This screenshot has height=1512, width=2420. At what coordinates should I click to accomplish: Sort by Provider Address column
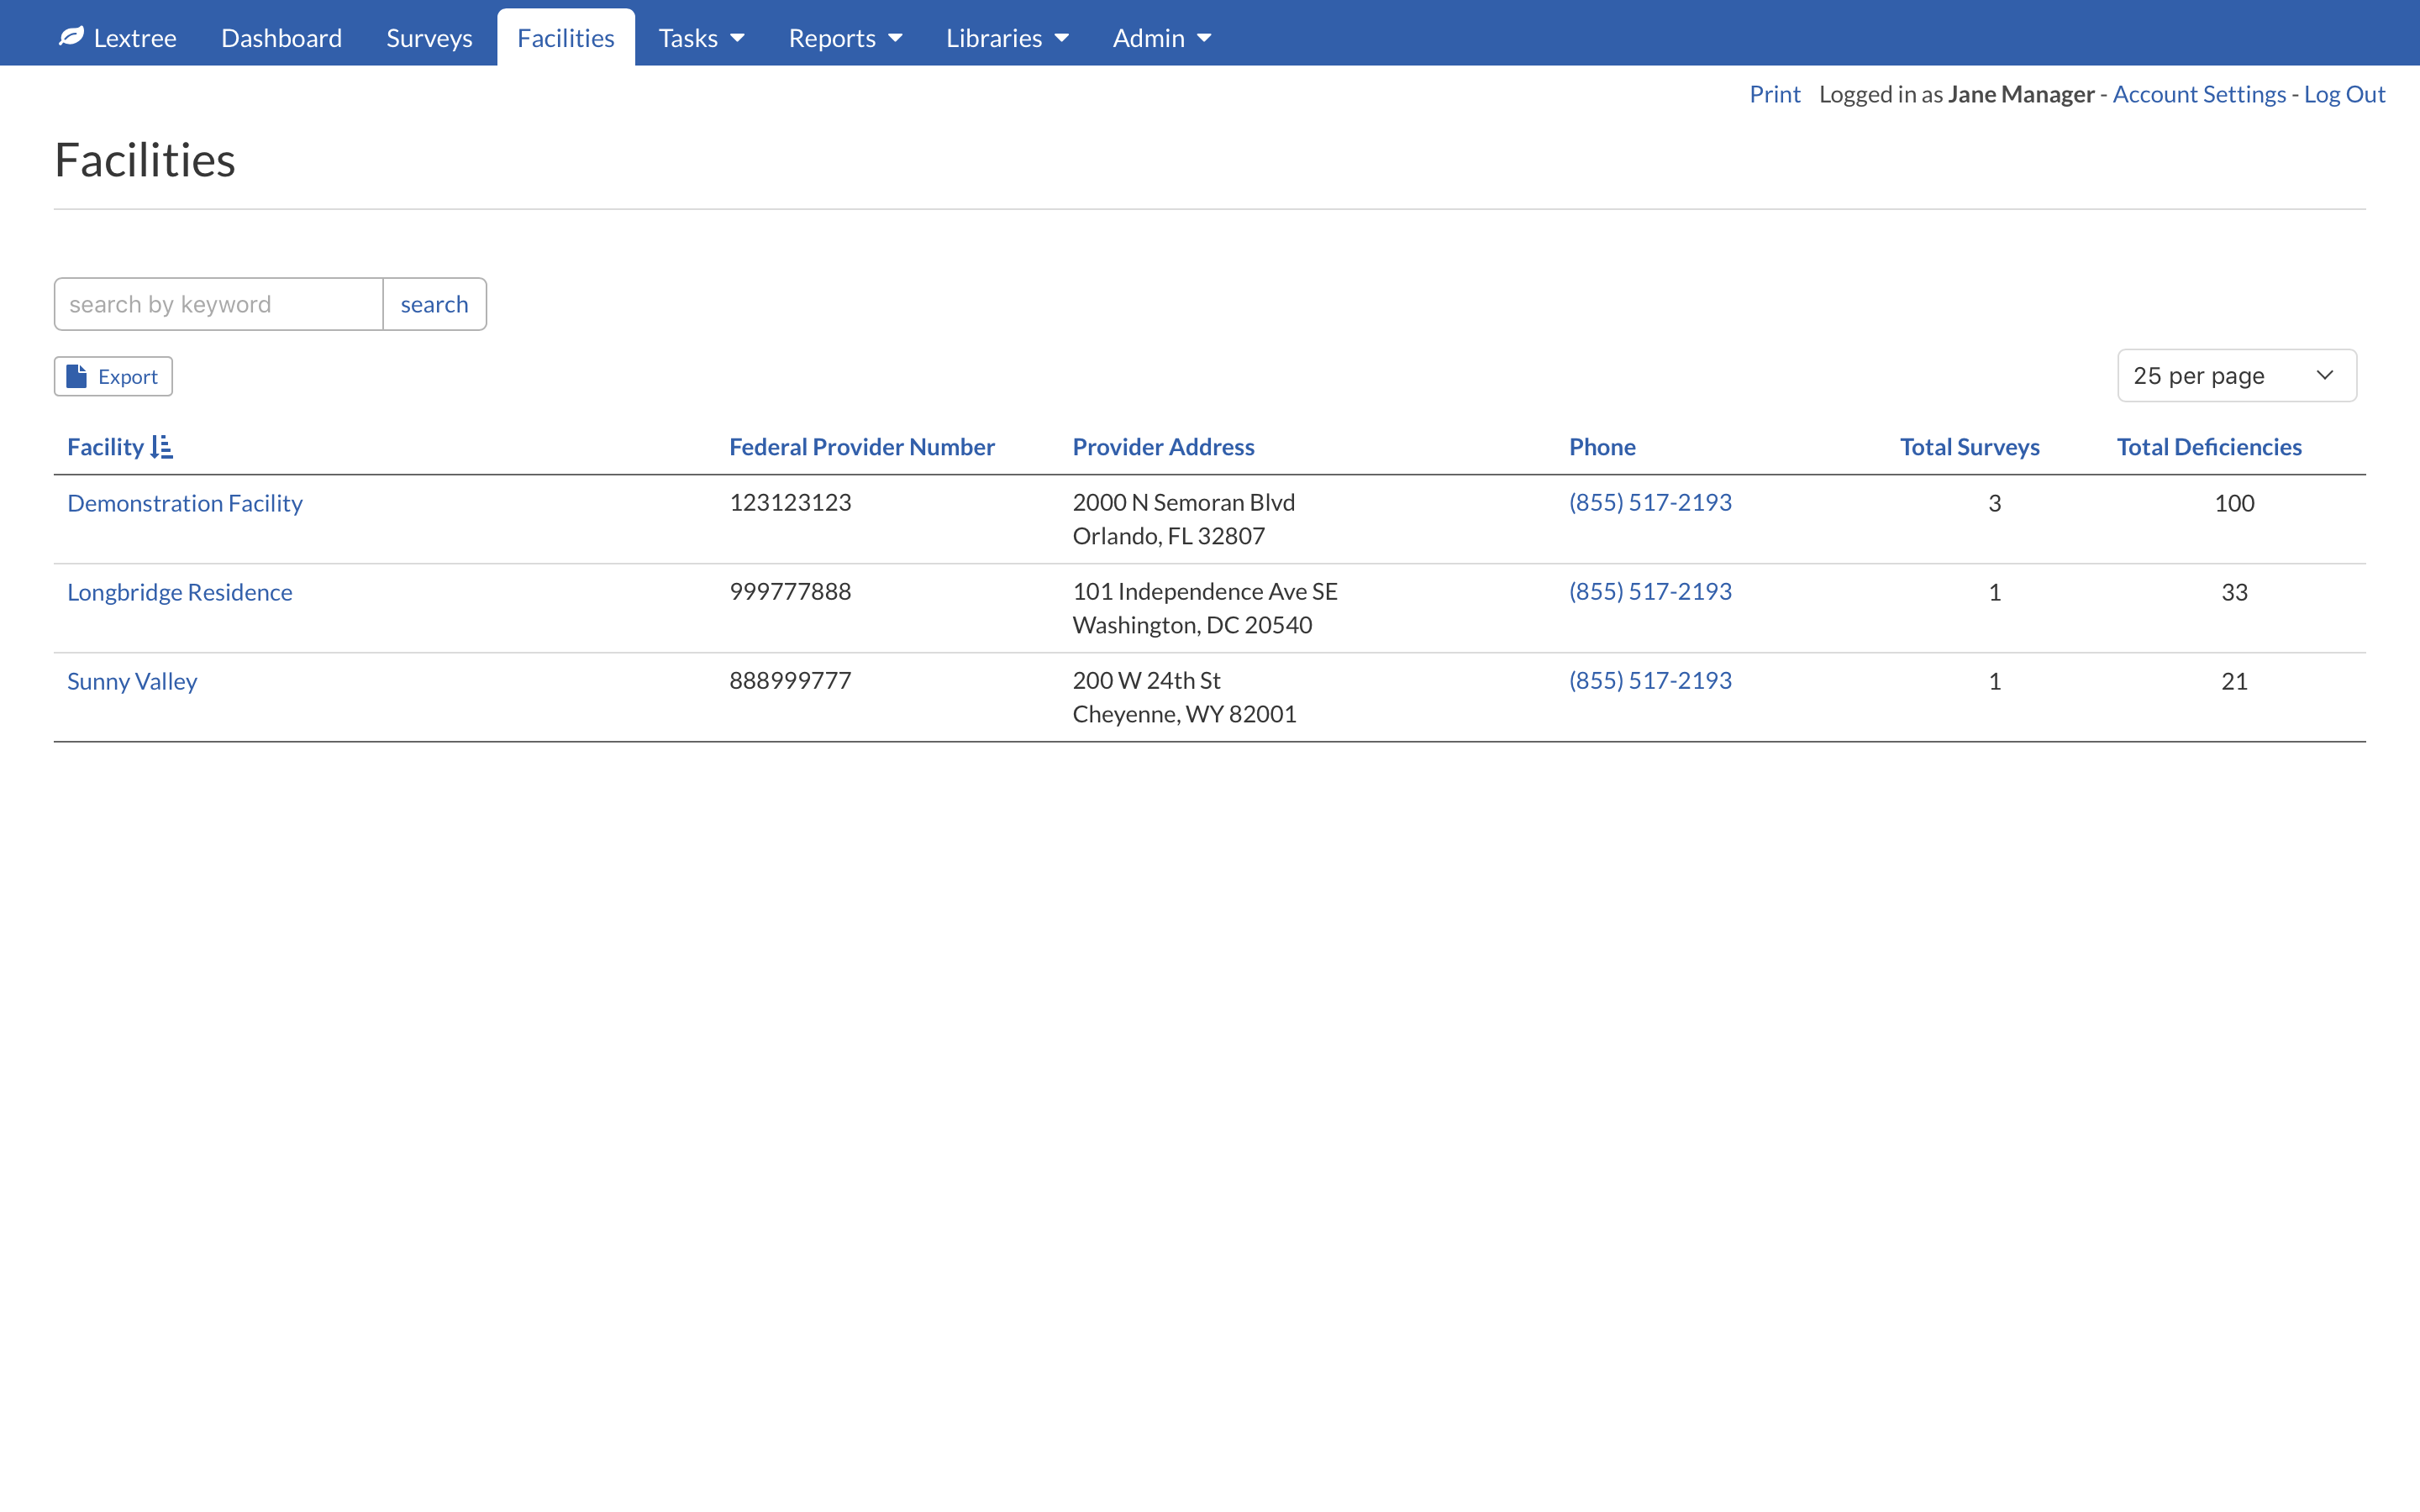point(1163,447)
